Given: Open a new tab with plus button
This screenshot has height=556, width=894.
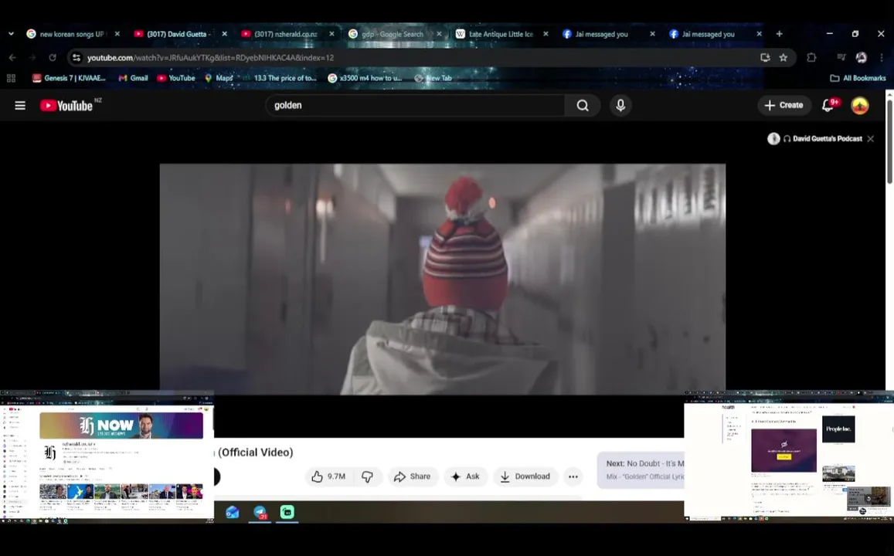Looking at the screenshot, I should 780,34.
